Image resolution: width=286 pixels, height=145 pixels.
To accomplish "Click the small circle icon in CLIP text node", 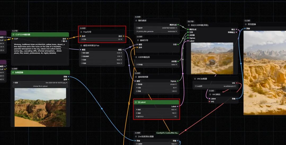I will click(x=62, y=41).
